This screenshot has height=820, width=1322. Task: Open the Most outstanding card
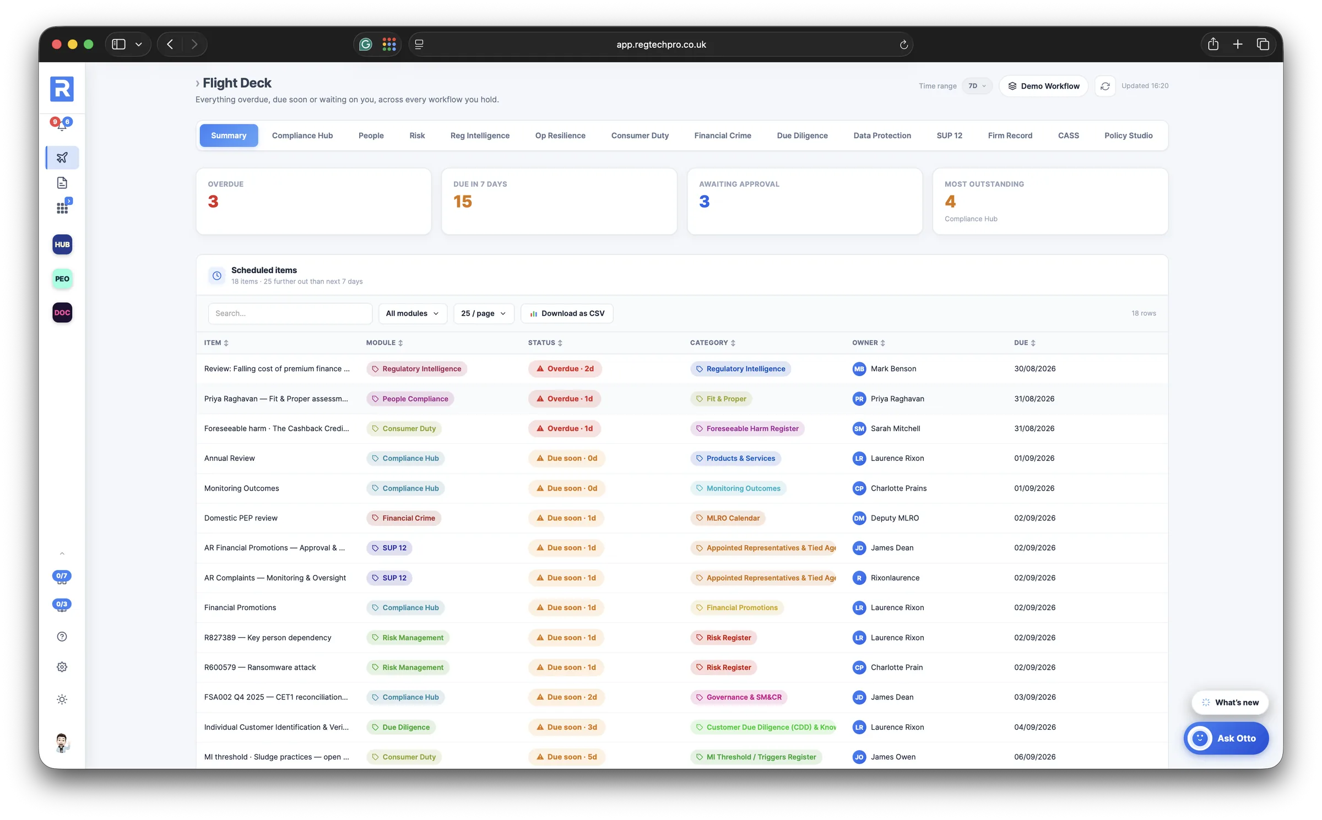tap(1050, 202)
